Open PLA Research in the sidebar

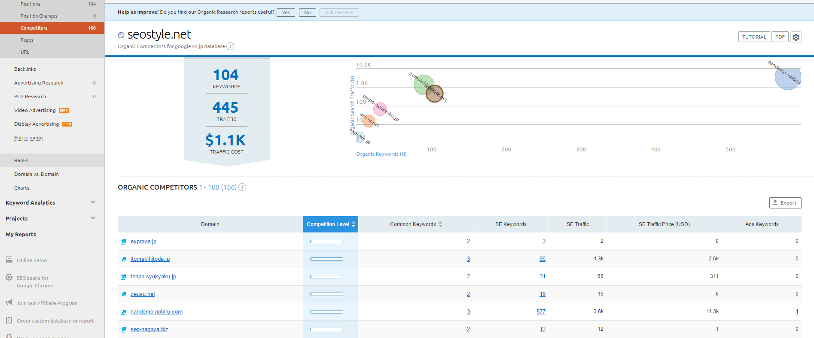(x=30, y=97)
